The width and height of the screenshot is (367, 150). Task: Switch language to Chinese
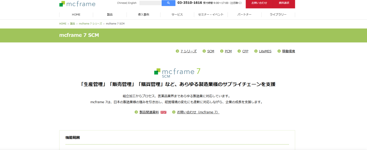(x=121, y=3)
